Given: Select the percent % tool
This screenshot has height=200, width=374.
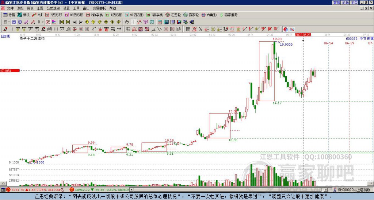Looking at the screenshot, I should [201, 29].
